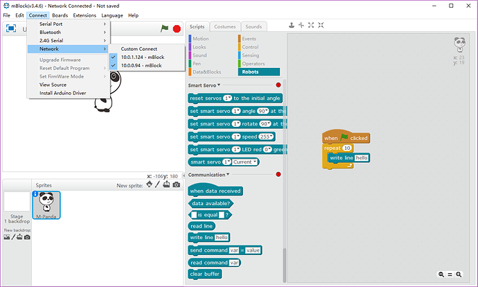Paint new backdrop icon
This screenshot has width=478, height=287.
point(13,236)
